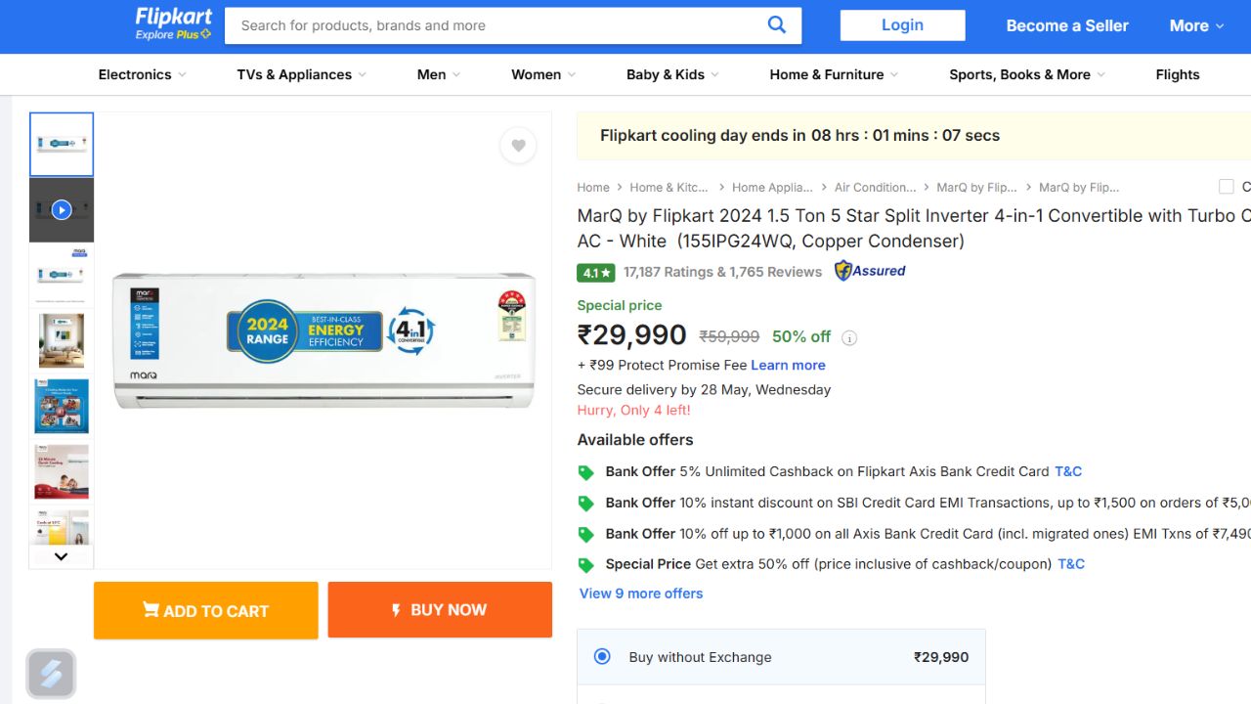Open the floating widget icon at bottom left
Image resolution: width=1251 pixels, height=704 pixels.
point(51,674)
